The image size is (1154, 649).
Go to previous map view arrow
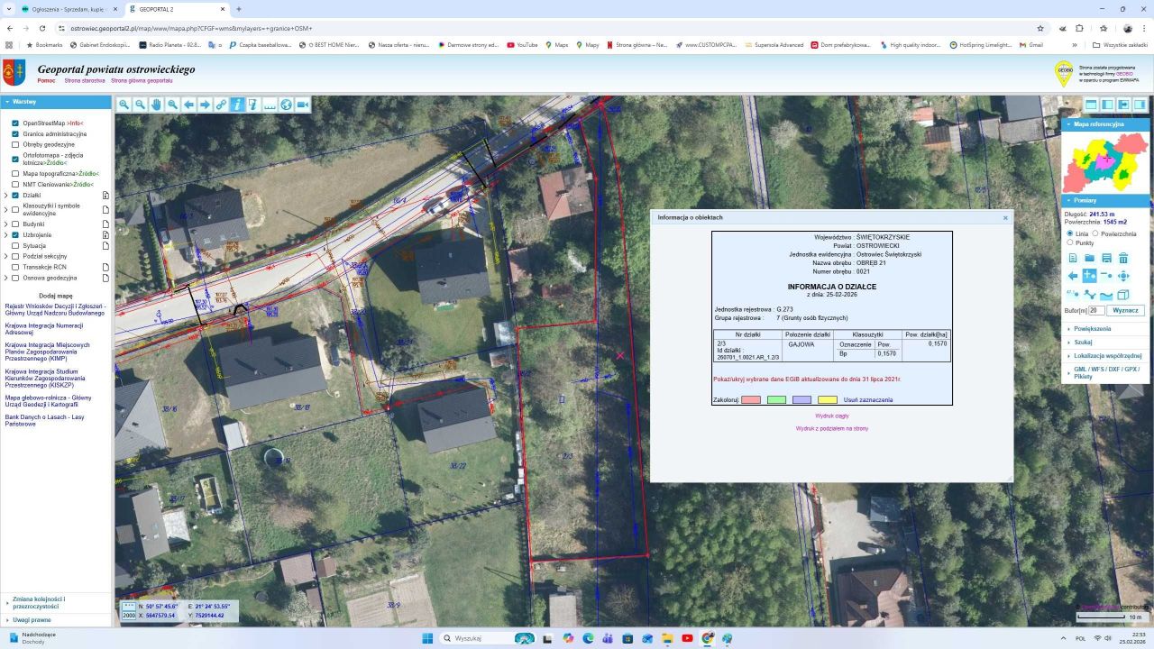coord(188,105)
